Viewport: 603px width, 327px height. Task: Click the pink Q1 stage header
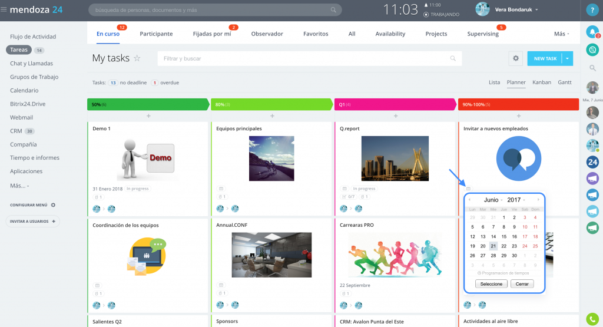pos(395,104)
